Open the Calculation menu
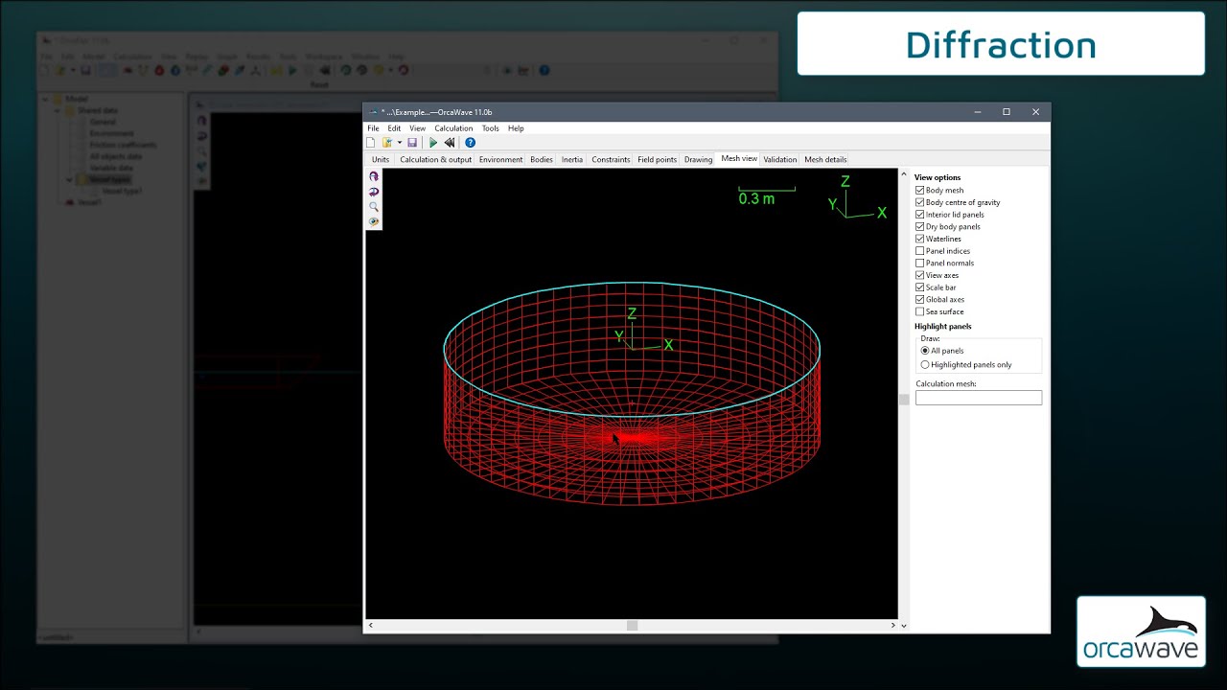The image size is (1227, 690). 453,128
